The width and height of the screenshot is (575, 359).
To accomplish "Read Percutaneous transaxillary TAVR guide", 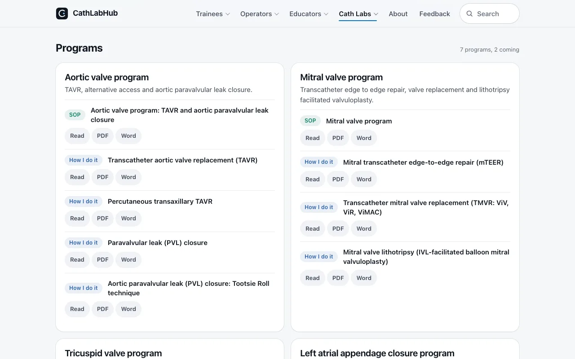I will coord(77,219).
